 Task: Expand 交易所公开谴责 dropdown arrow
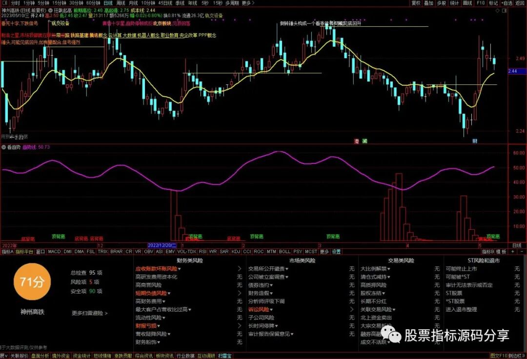287,269
